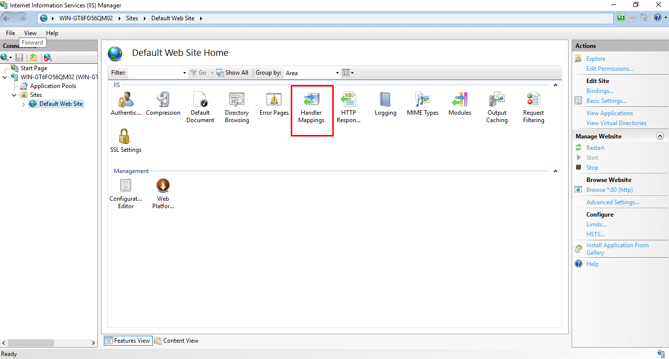Open the Group by Area dropdown
Image resolution: width=669 pixels, height=359 pixels.
coord(337,73)
